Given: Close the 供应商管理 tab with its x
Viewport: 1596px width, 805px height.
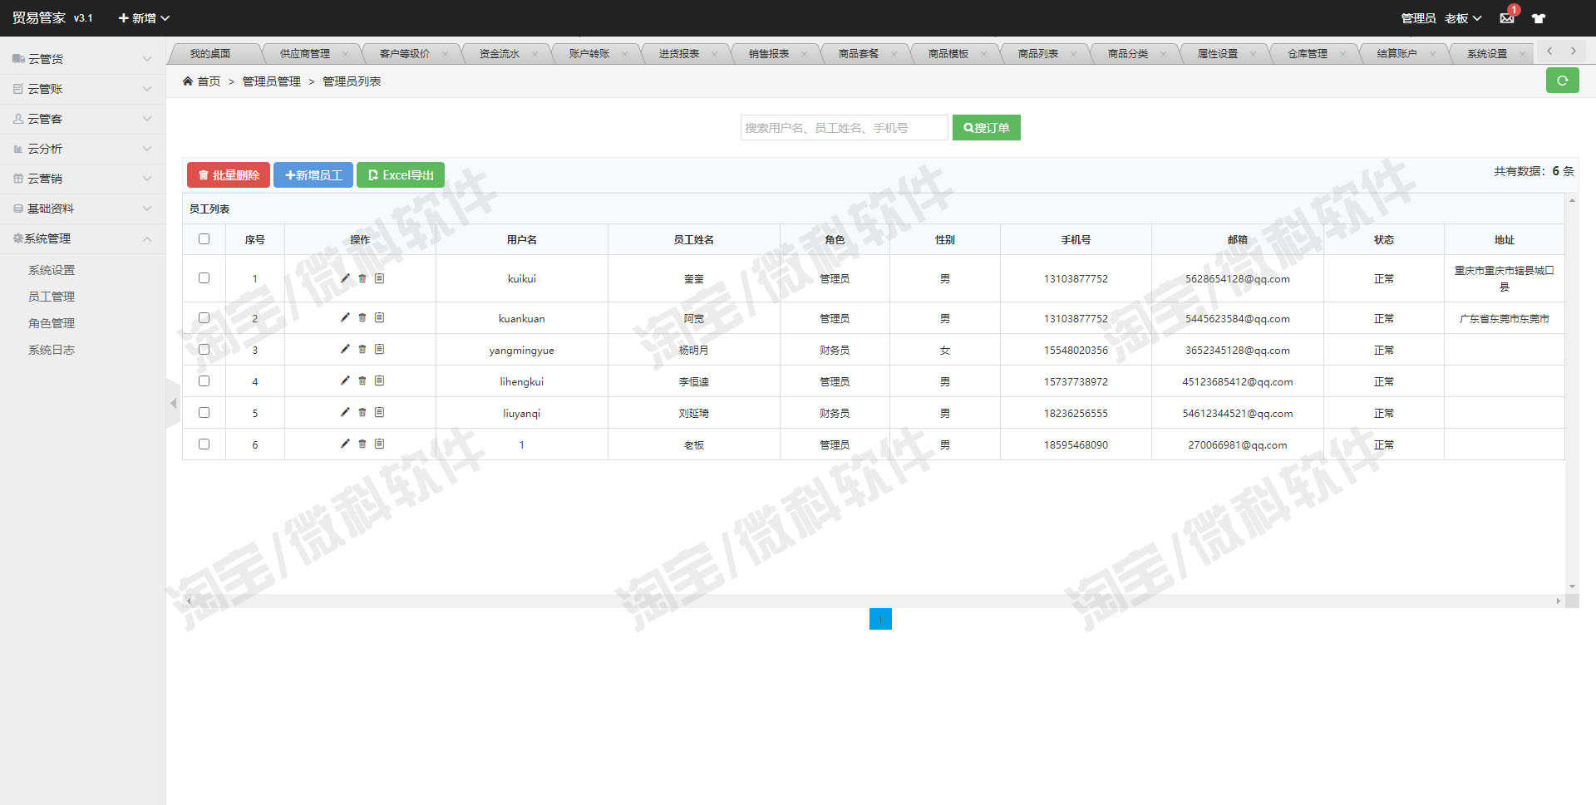Looking at the screenshot, I should tap(345, 54).
